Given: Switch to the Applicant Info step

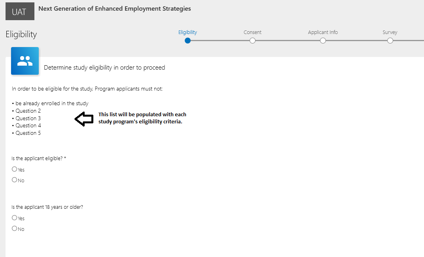Looking at the screenshot, I should [323, 32].
